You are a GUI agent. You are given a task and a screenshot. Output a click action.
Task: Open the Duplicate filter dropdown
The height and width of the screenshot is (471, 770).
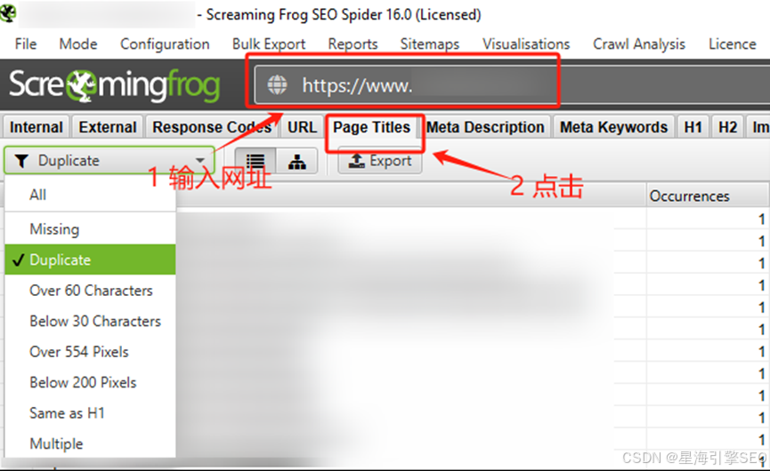point(109,160)
